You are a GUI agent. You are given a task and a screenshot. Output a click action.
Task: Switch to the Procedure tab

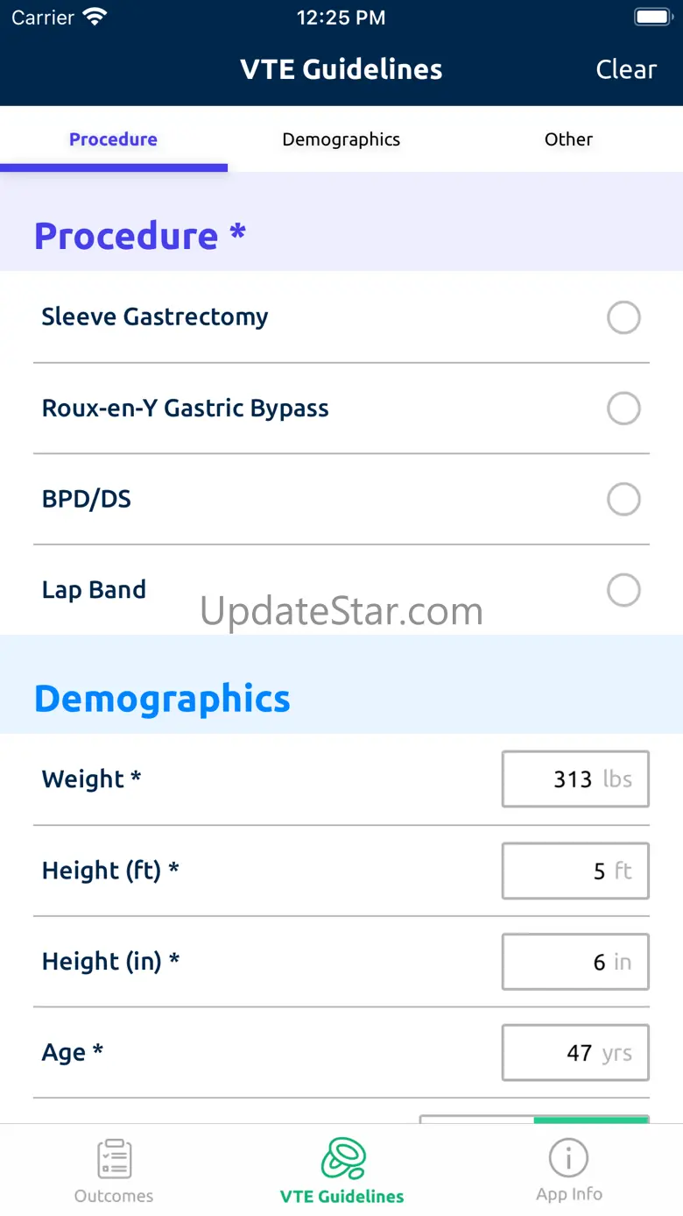coord(114,139)
